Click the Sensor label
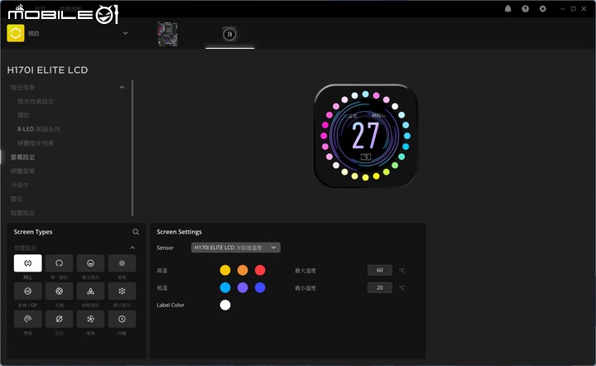The image size is (596, 366). pos(165,248)
